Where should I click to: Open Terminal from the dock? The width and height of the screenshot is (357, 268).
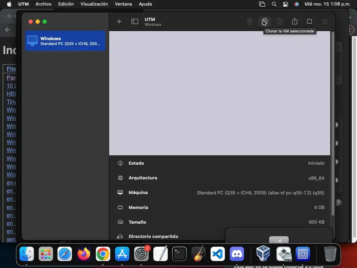(x=180, y=254)
